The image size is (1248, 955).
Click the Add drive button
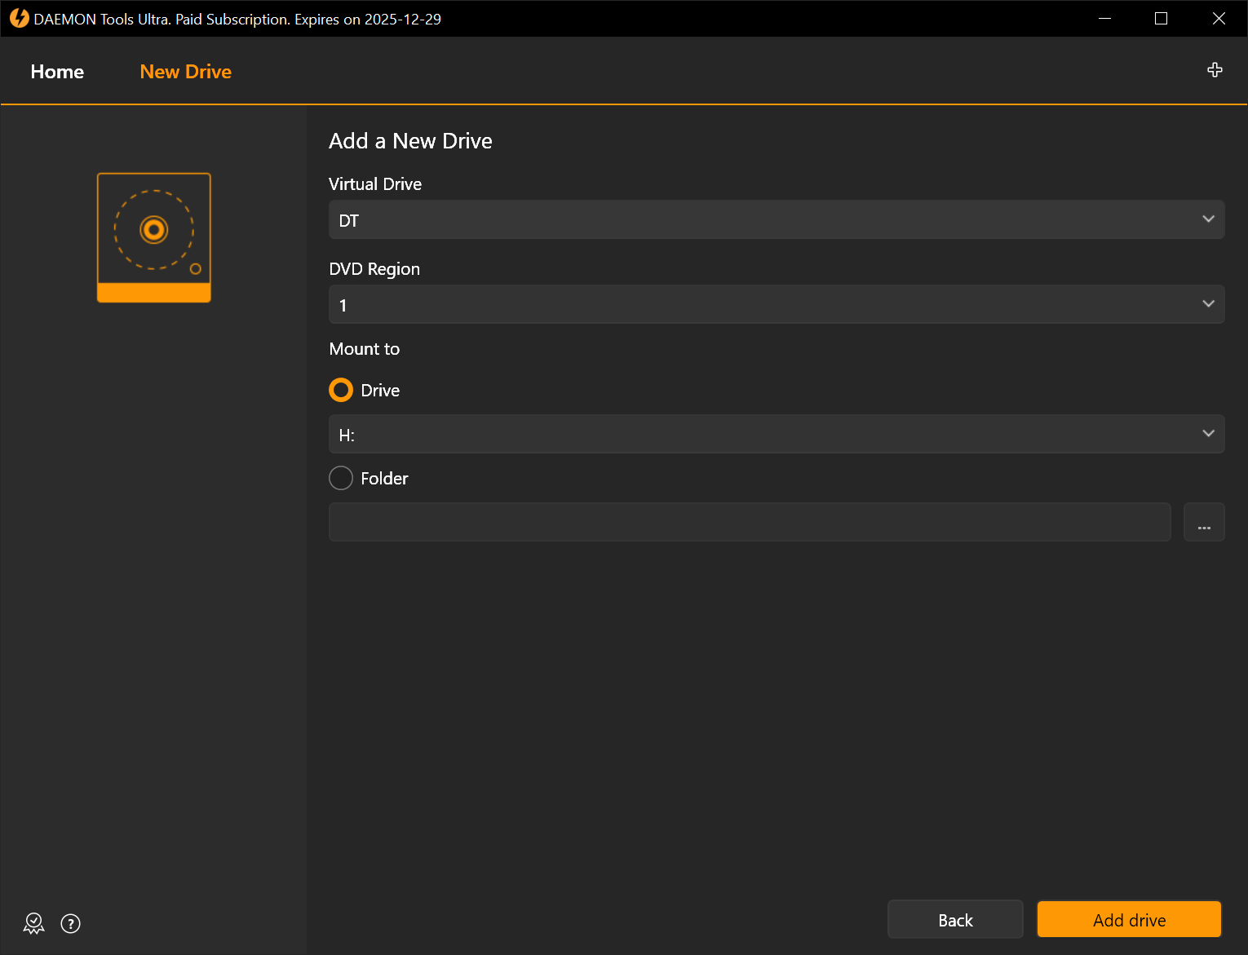tap(1128, 919)
